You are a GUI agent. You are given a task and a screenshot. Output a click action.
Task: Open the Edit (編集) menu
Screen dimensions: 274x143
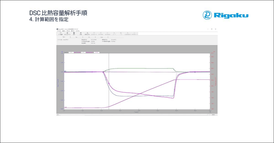coord(63,31)
